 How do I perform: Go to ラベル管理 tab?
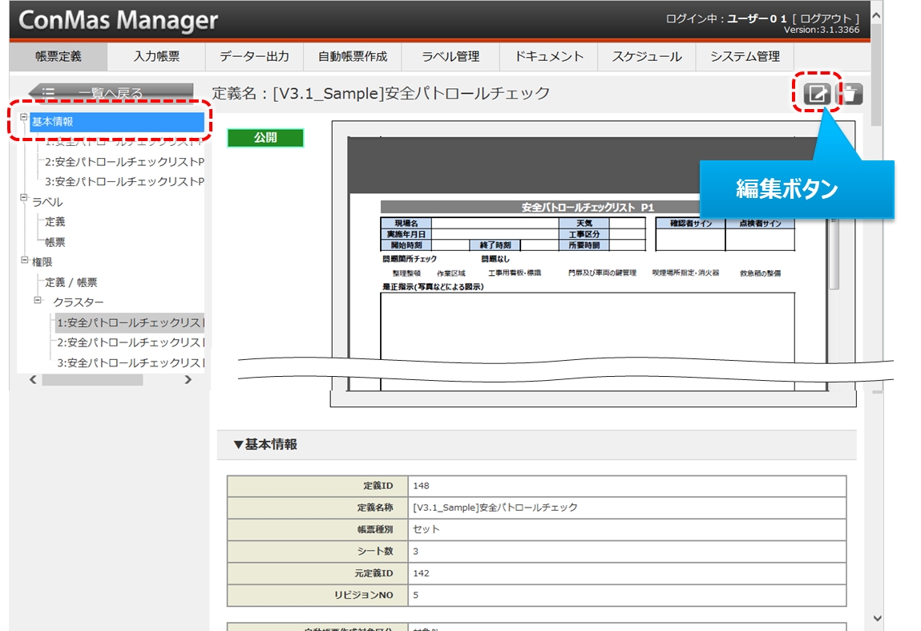coord(450,56)
